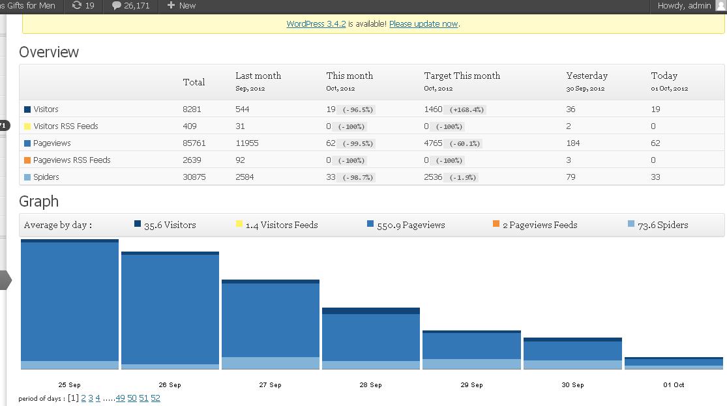Click the 73.6 Spiders legend swatch

pos(631,224)
